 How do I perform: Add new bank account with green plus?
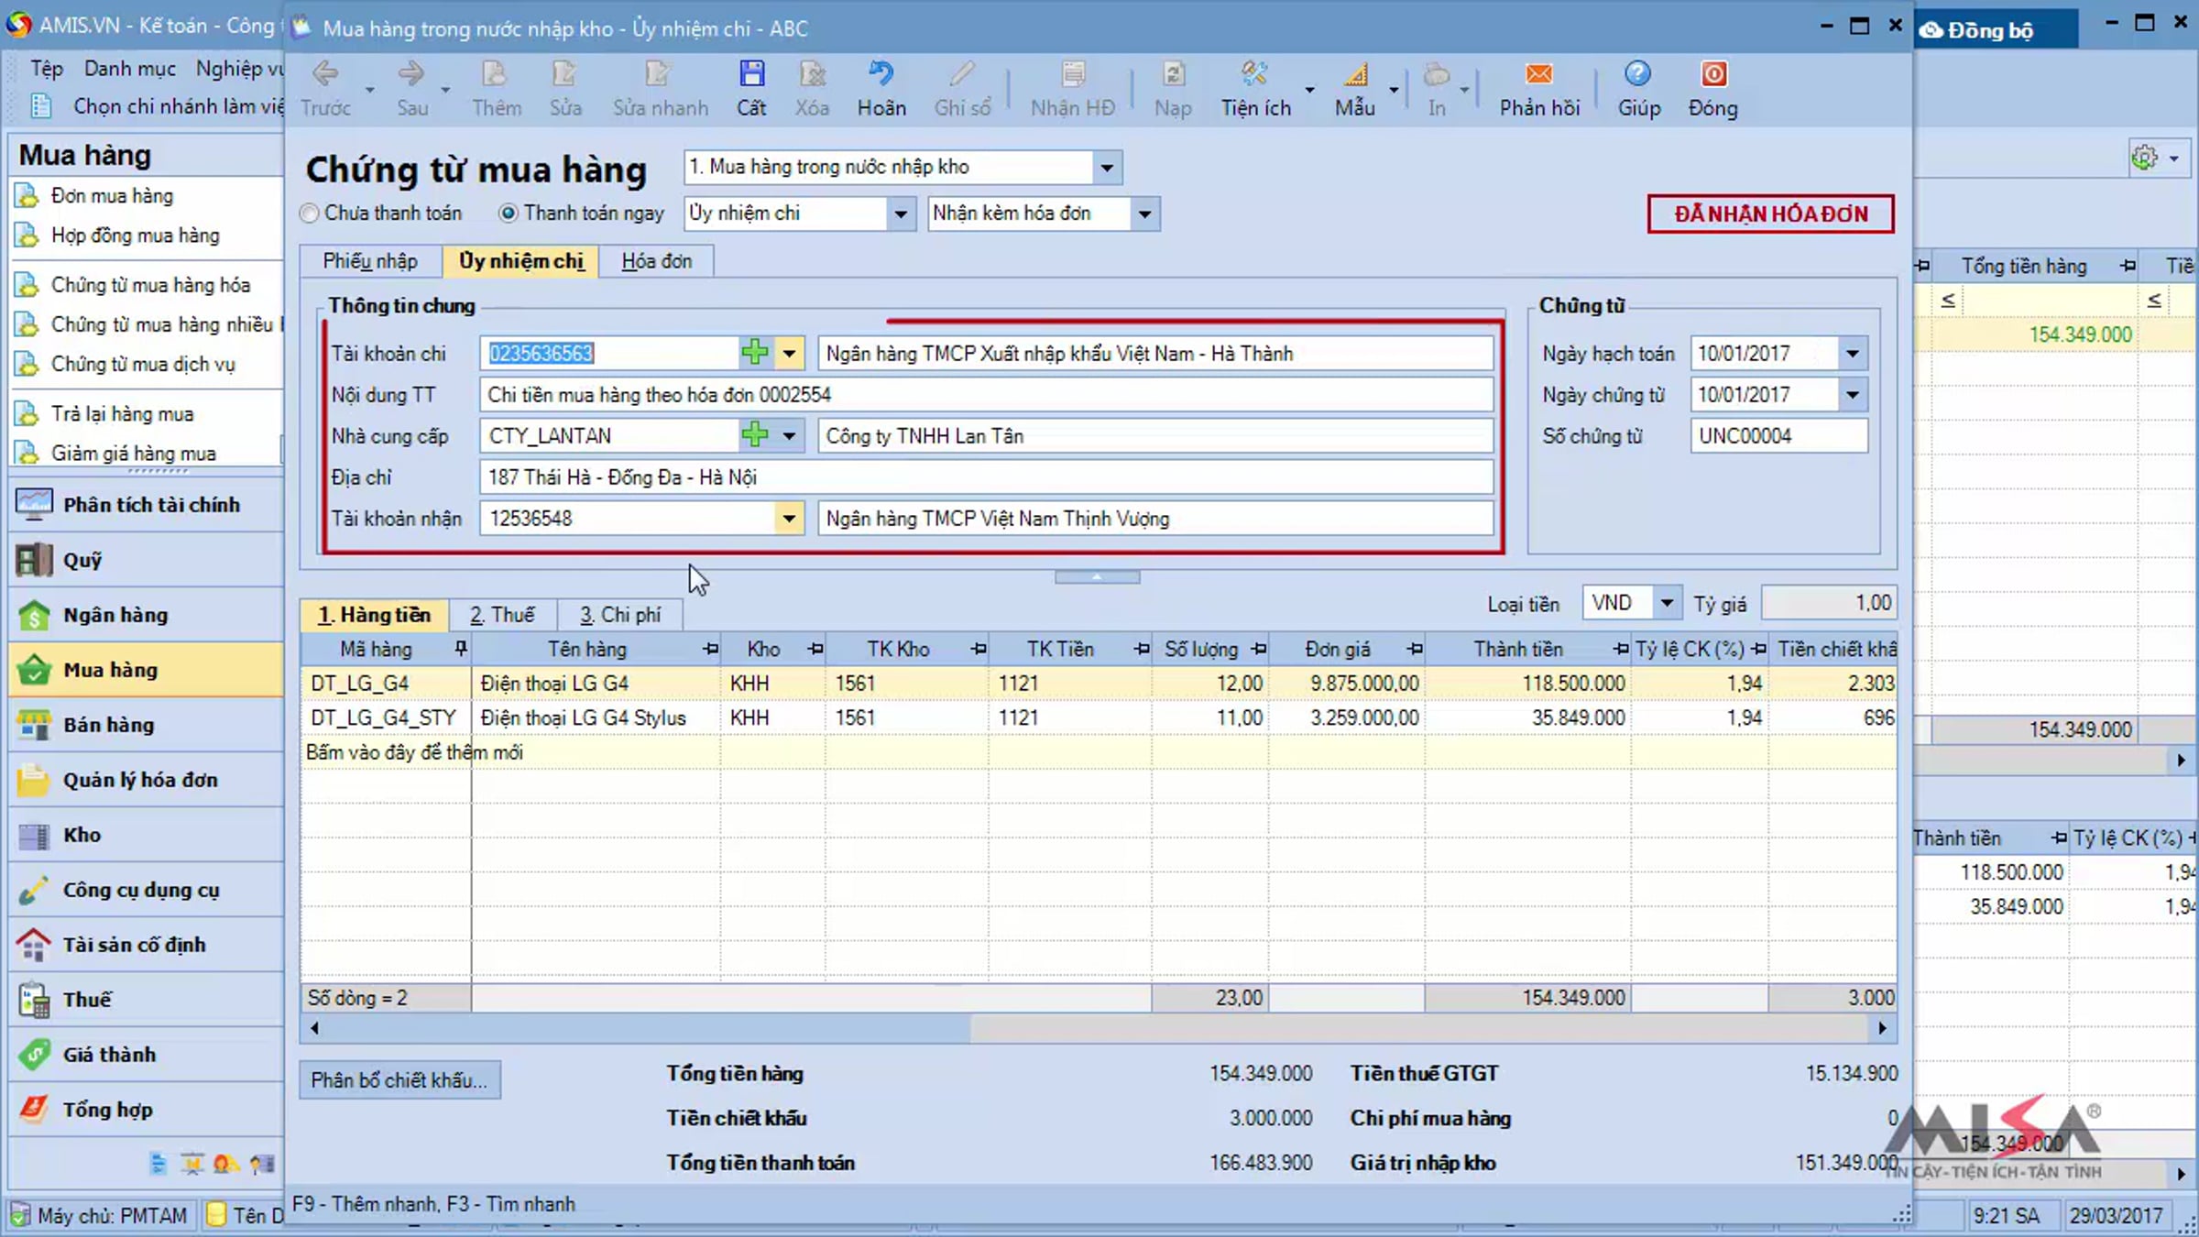pos(755,353)
